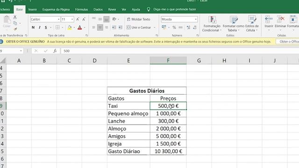Decrease decimal places icon

click(x=195, y=28)
